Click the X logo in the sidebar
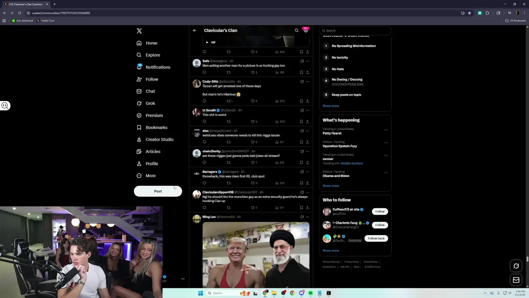The image size is (529, 298). pyautogui.click(x=139, y=31)
